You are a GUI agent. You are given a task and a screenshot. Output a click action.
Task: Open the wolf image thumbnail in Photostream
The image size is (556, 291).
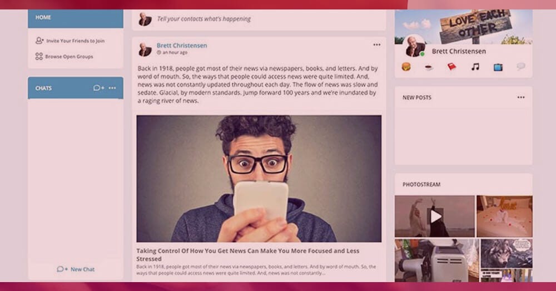[x=507, y=253]
